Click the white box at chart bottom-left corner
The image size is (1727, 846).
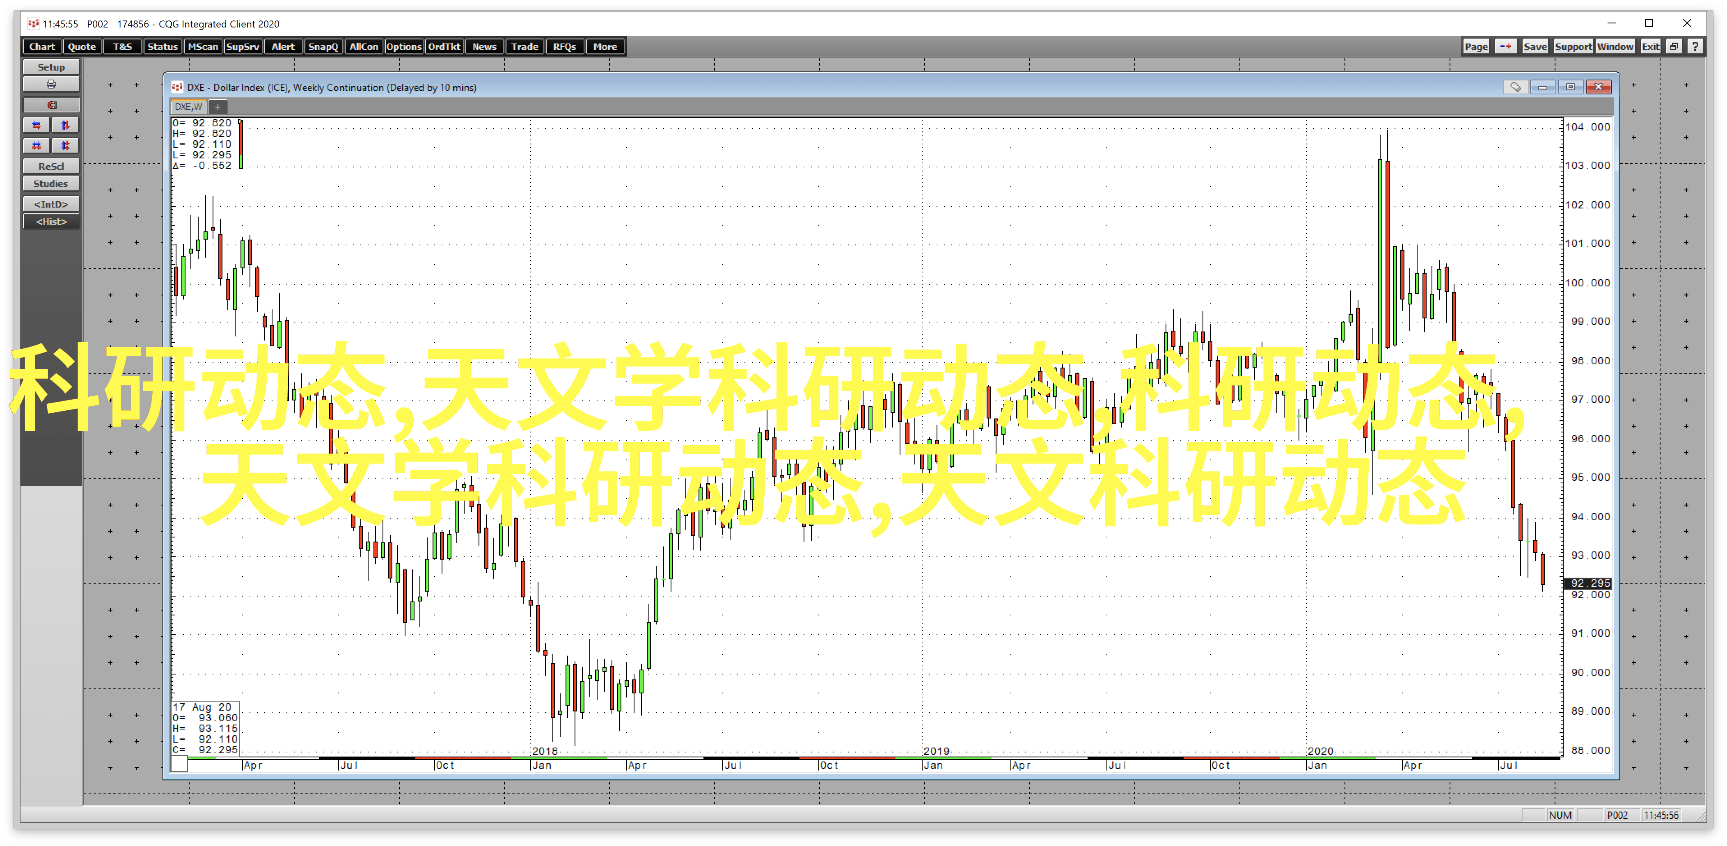[x=180, y=764]
